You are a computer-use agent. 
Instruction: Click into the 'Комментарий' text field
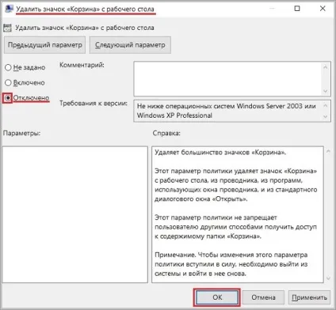[227, 79]
